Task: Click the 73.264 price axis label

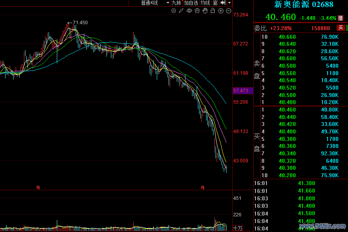Action: tap(241, 15)
